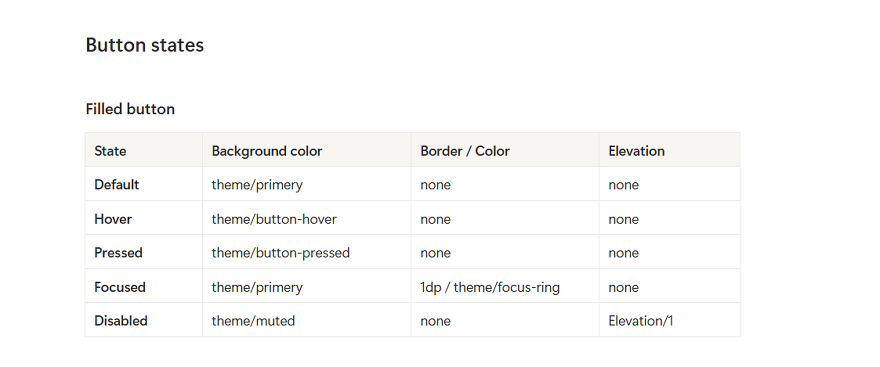Select the 'State' column header
Image resolution: width=880 pixels, height=367 pixels.
pyautogui.click(x=110, y=151)
